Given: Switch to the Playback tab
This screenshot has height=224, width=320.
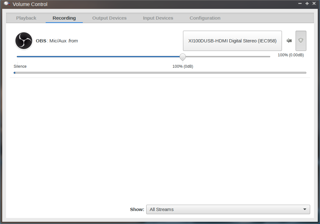Looking at the screenshot, I should click(x=26, y=18).
